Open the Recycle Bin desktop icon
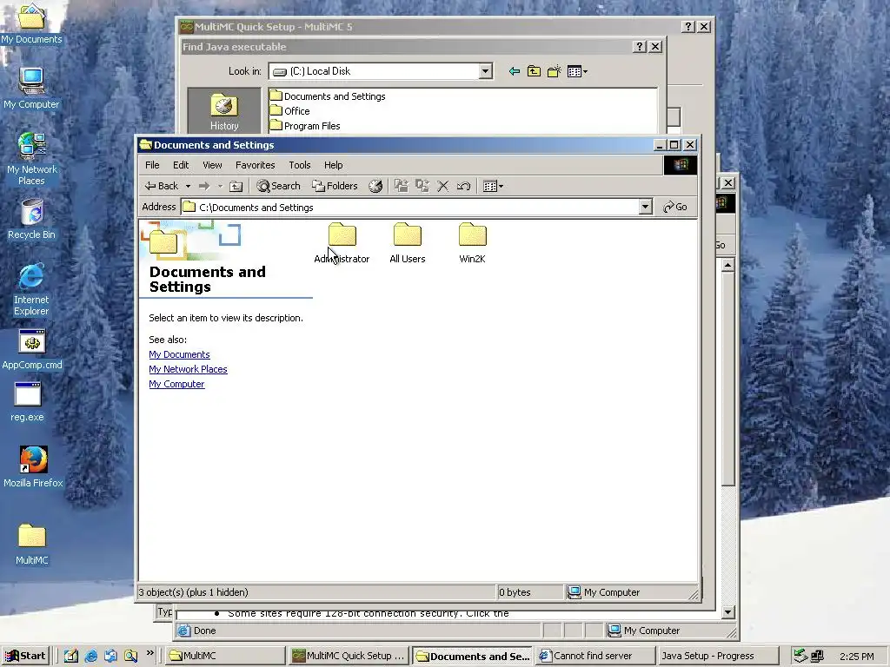The image size is (890, 667). tap(31, 219)
